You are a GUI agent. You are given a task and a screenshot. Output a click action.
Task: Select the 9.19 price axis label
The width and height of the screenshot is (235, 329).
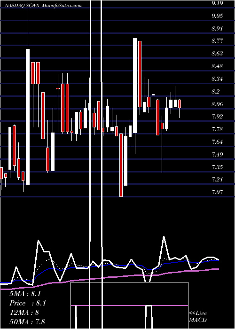(217, 3)
